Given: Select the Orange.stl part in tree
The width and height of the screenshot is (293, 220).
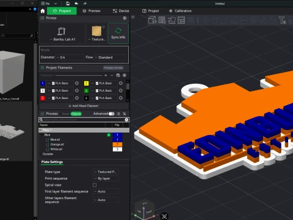Looking at the screenshot, I should click(x=57, y=144).
